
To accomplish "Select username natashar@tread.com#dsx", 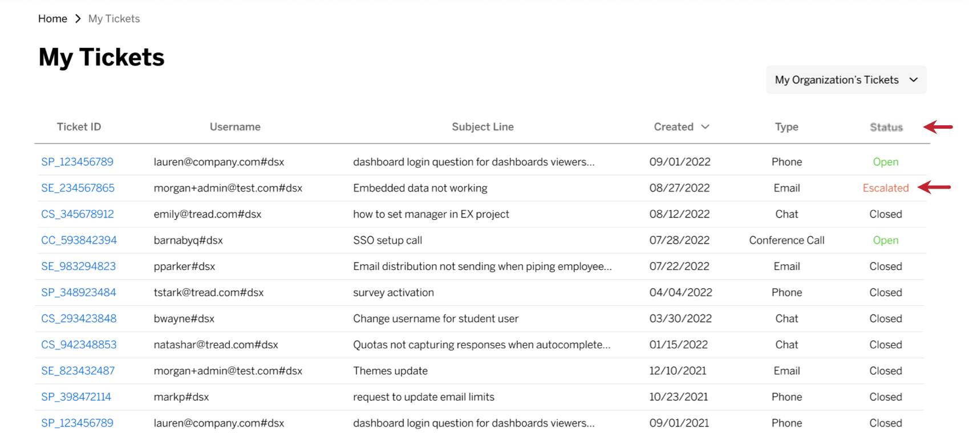I will pos(216,345).
